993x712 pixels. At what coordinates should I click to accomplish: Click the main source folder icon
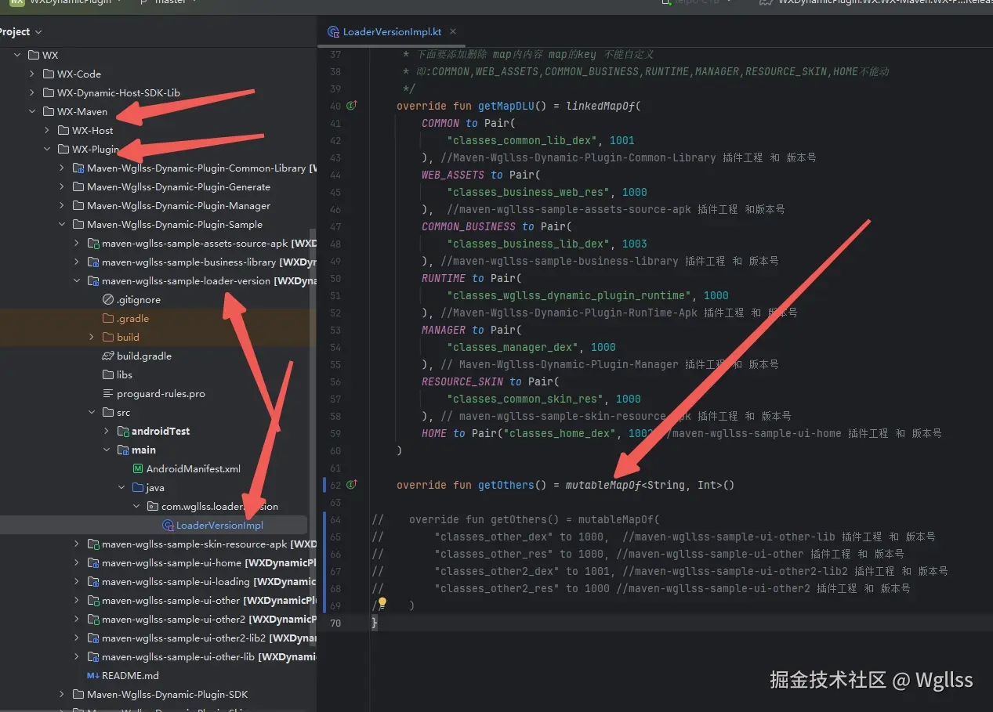click(x=123, y=450)
